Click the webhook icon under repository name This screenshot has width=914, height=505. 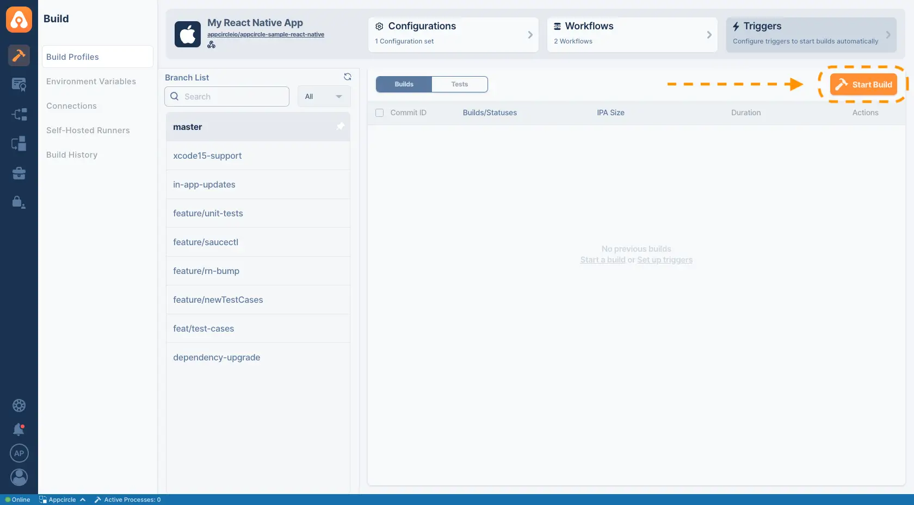click(212, 45)
